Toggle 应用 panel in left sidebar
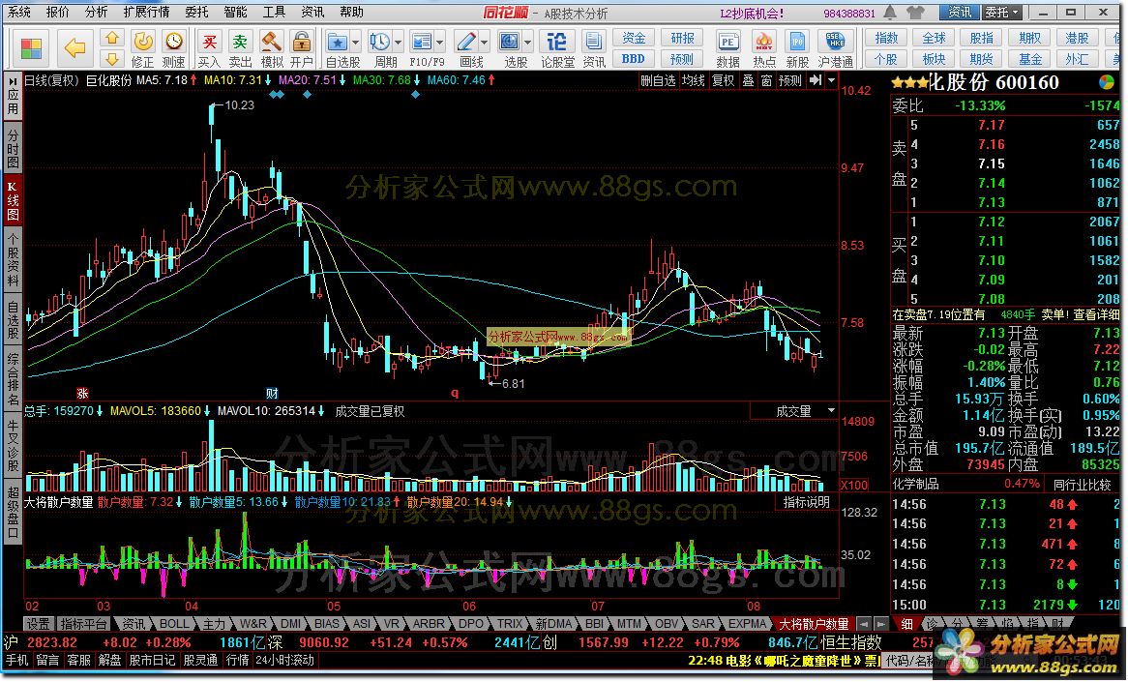Image resolution: width=1128 pixels, height=682 pixels. coord(13,97)
